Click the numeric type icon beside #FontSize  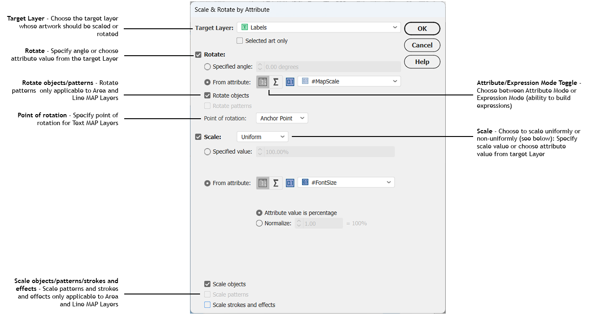click(x=290, y=183)
